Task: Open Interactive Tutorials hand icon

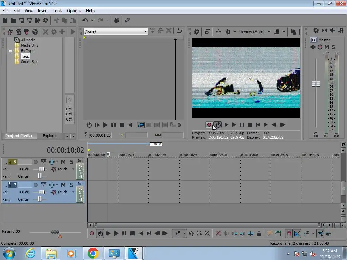Action: pos(117,20)
